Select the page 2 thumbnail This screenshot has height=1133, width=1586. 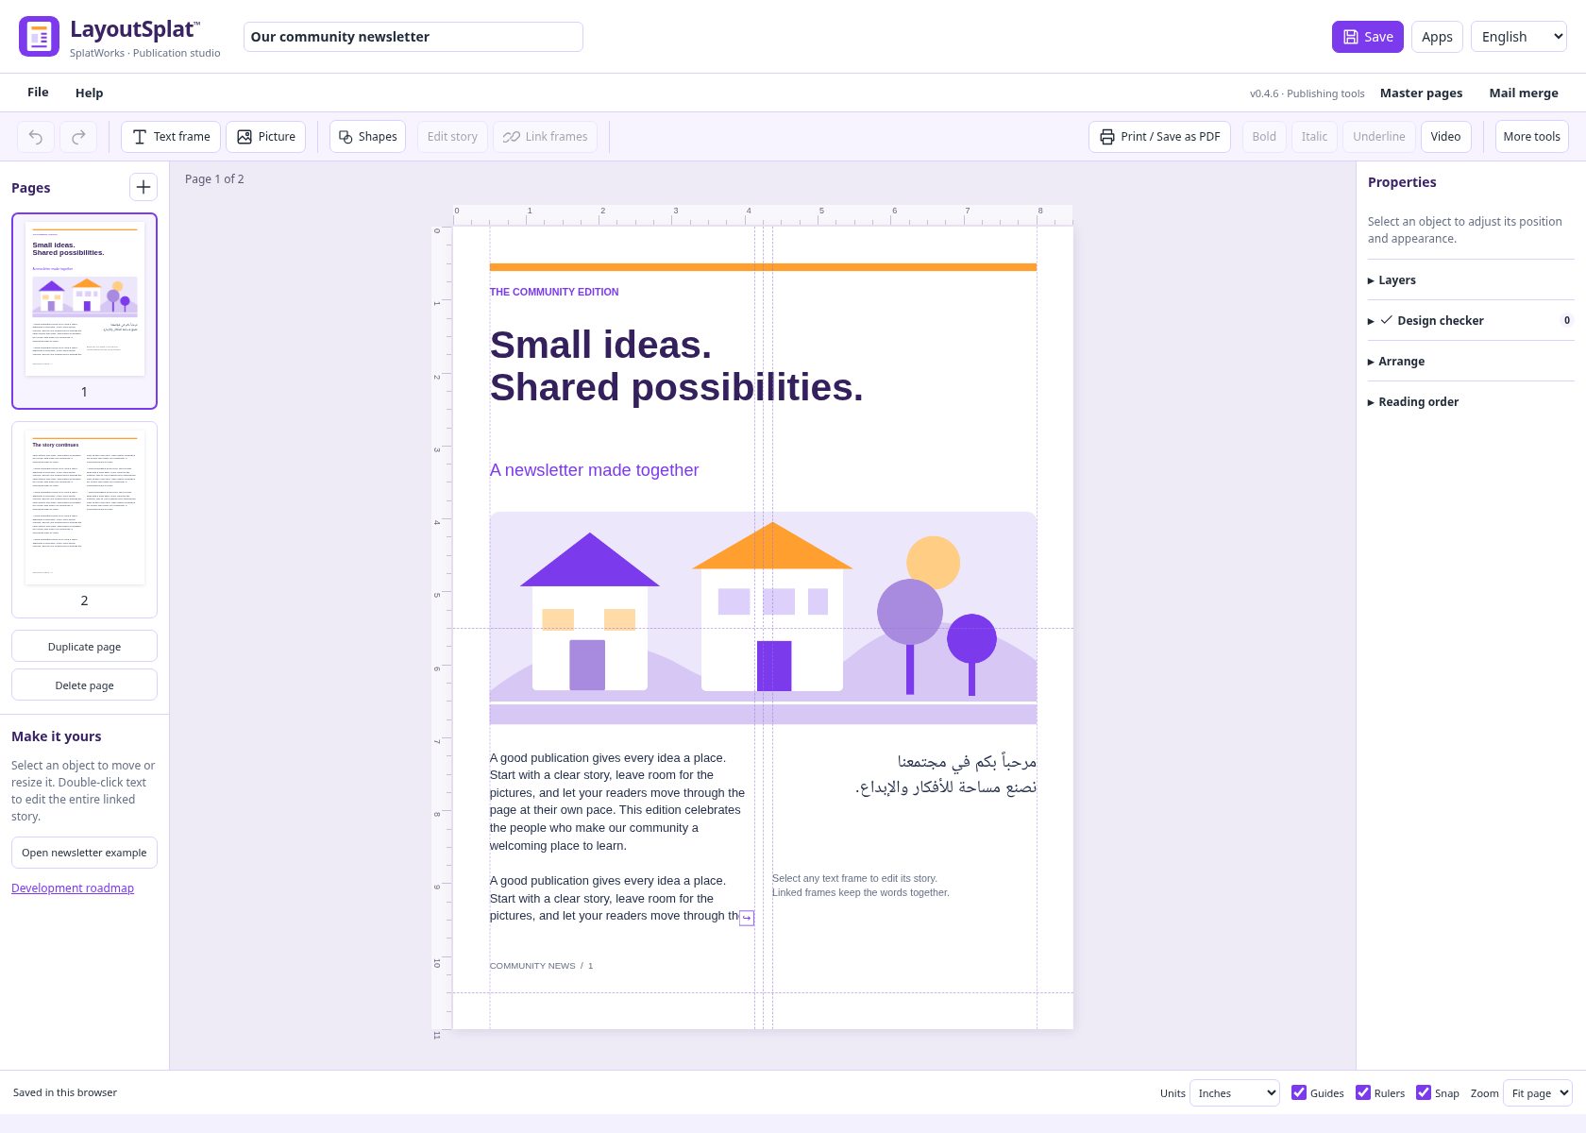[84, 519]
